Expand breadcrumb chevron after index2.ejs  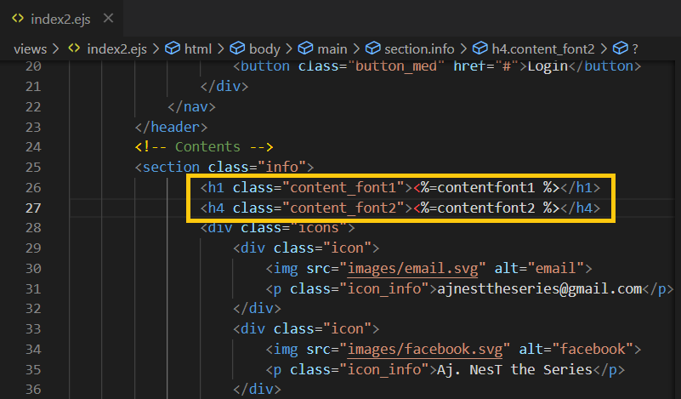point(156,48)
